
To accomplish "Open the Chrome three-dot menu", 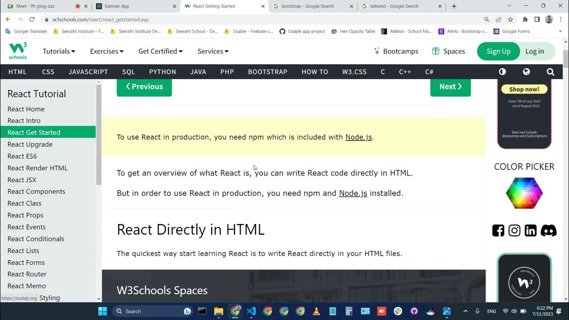I will 561,20.
